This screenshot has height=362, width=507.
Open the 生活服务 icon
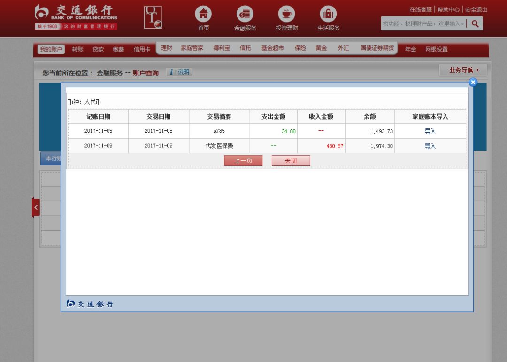(328, 14)
